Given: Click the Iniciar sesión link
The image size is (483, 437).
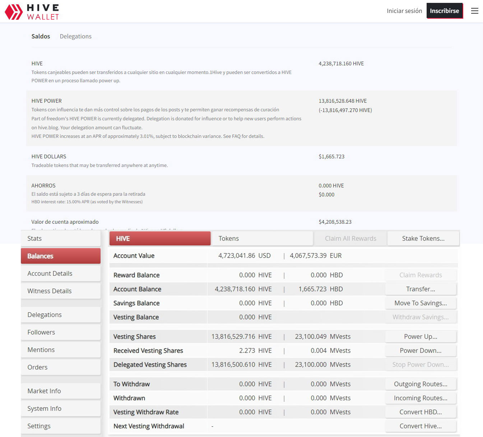Looking at the screenshot, I should pos(404,11).
